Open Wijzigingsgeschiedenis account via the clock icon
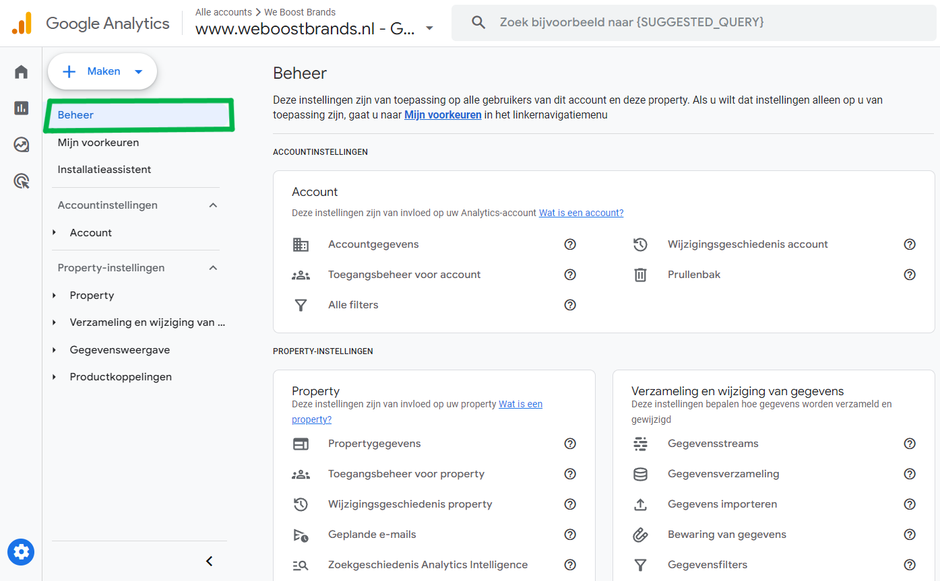 [x=640, y=244]
